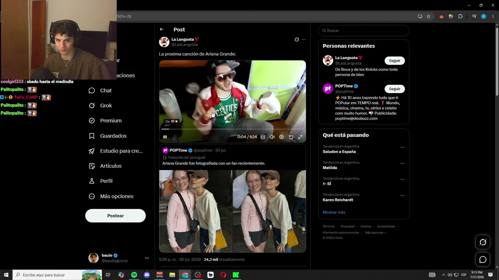Viewport: 499px width, 280px height.
Task: Expand the video to fullscreen
Action: (300, 137)
